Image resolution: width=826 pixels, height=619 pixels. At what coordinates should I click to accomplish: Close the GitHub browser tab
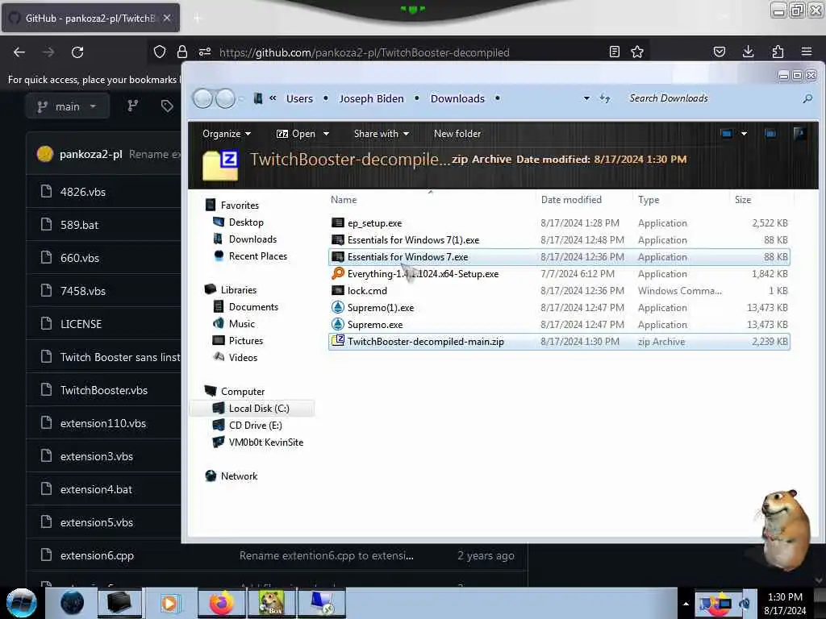[166, 18]
